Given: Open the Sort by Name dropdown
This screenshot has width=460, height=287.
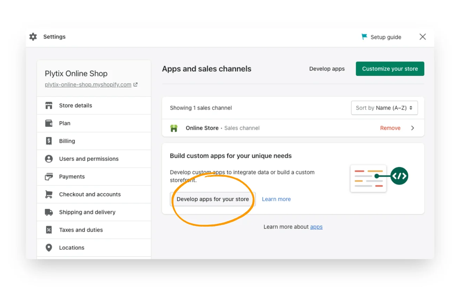Looking at the screenshot, I should 384,108.
